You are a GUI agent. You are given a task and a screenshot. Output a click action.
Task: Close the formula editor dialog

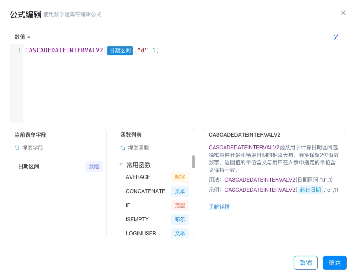tap(343, 13)
